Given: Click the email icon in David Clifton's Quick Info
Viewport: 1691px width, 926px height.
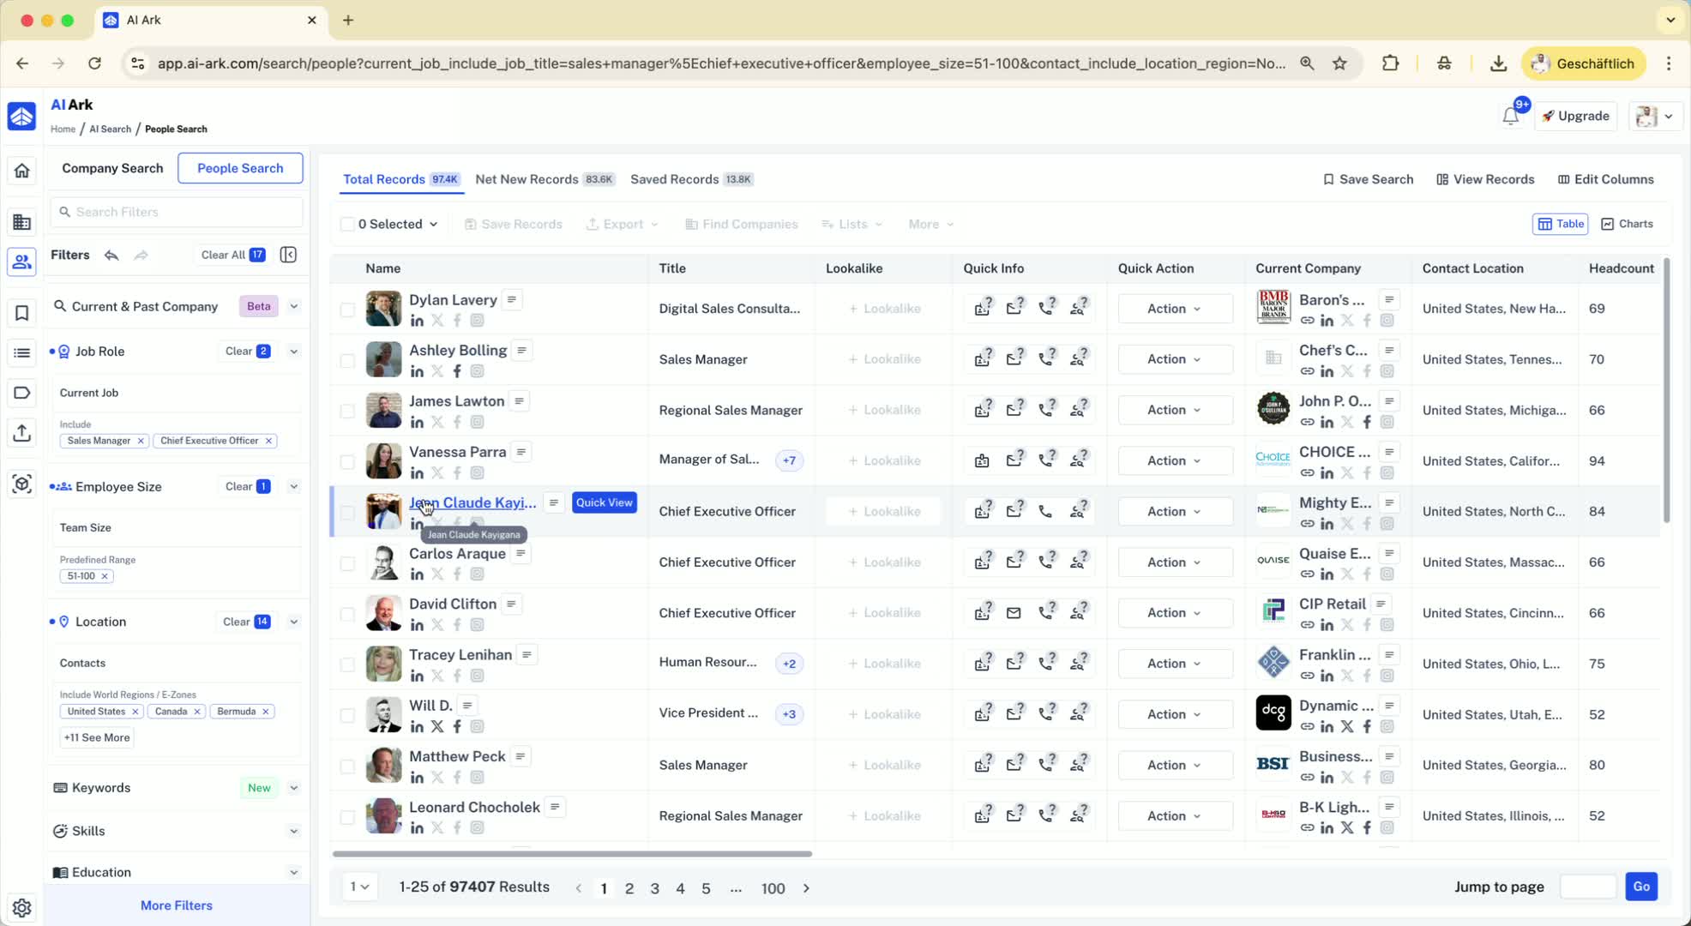Looking at the screenshot, I should (1014, 613).
